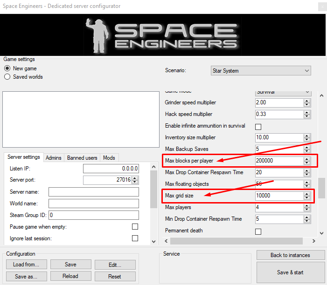Click the Save & start button
The height and width of the screenshot is (285, 327).
290,272
